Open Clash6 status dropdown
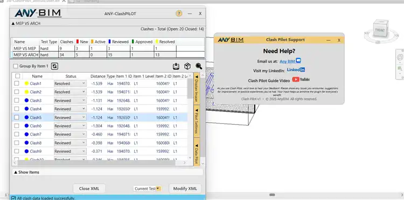 [x=70, y=126]
